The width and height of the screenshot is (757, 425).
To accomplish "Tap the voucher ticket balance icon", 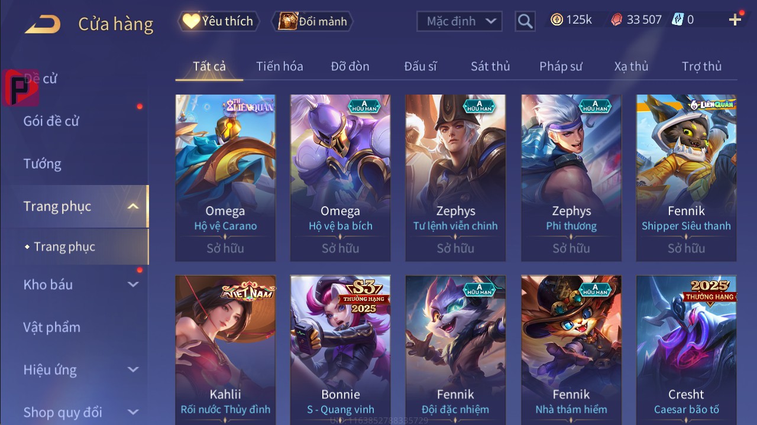I will point(677,20).
